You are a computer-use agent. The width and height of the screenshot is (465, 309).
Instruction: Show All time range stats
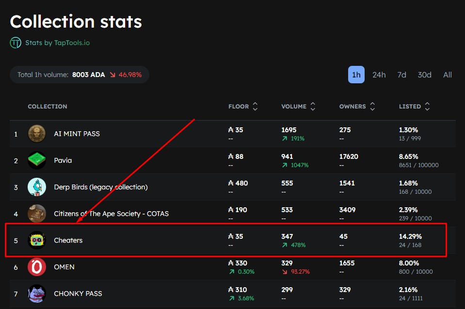tap(447, 75)
